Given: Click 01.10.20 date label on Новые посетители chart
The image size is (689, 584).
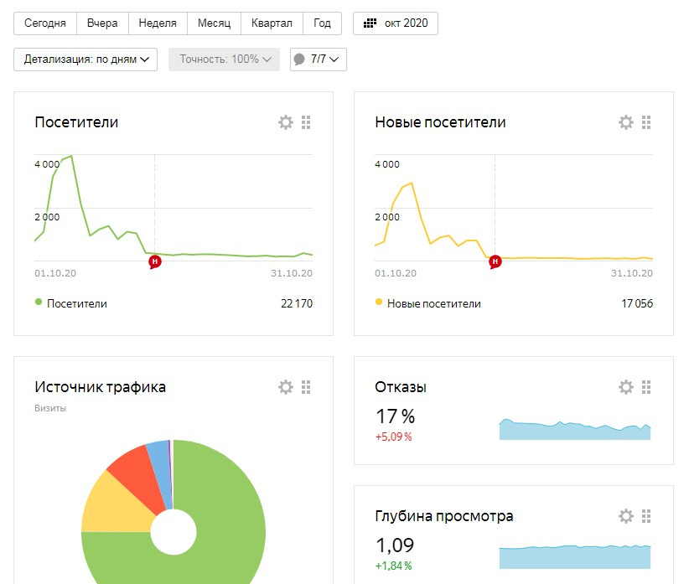Looking at the screenshot, I should [x=396, y=273].
